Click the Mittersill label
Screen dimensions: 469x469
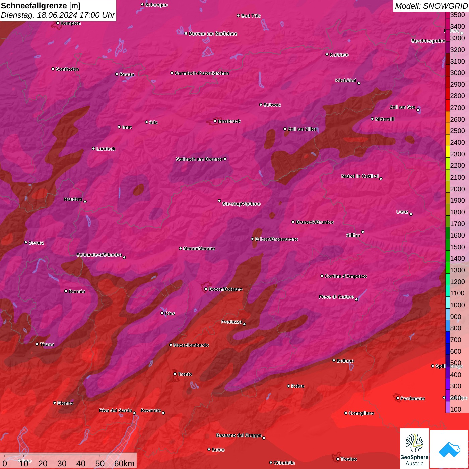(x=385, y=119)
